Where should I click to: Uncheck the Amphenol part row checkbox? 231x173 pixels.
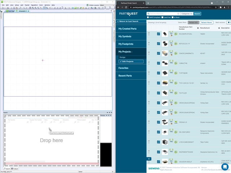coord(158,162)
